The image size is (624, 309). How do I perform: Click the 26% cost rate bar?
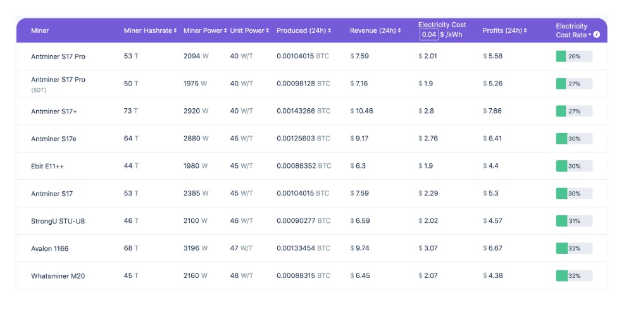point(574,56)
